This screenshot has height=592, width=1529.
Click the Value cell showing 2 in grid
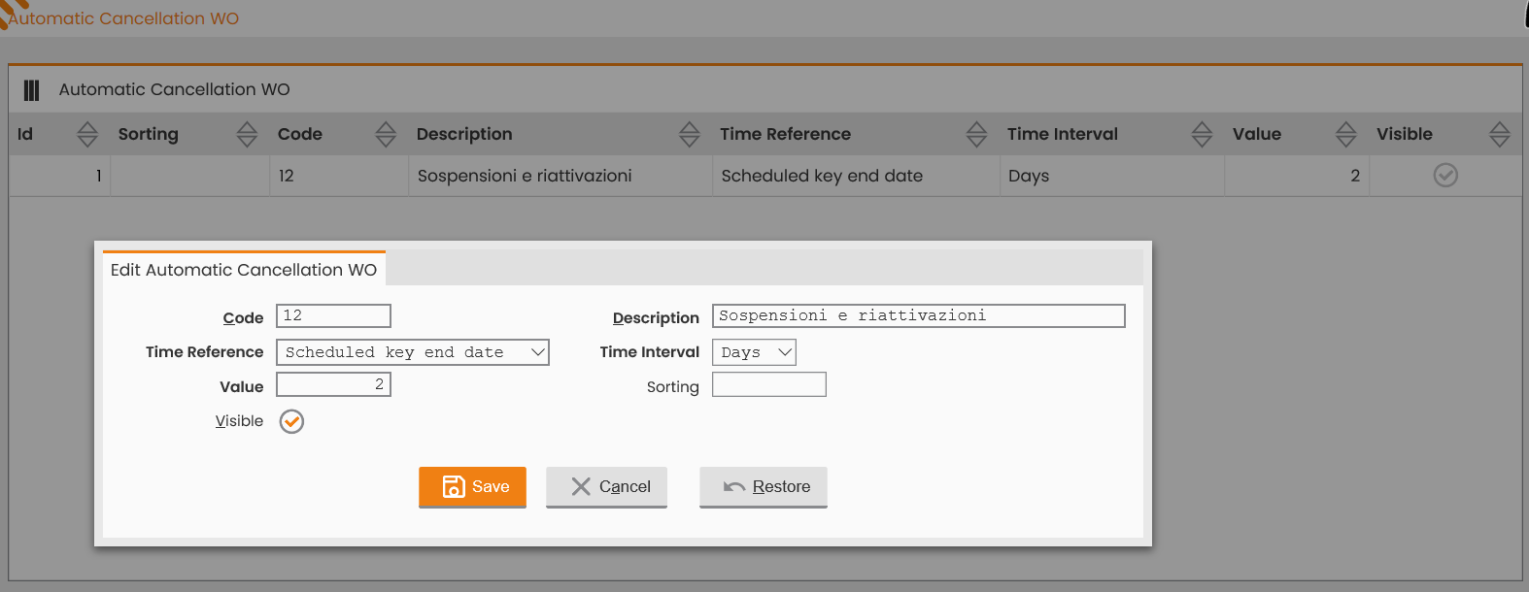tap(1297, 176)
